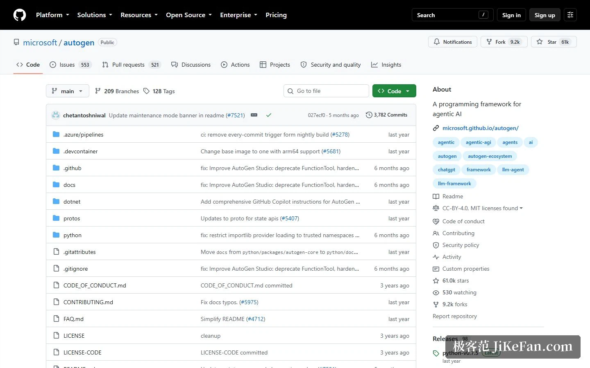This screenshot has height=368, width=590.
Task: Open the Platform dropdown menu
Action: [x=52, y=15]
